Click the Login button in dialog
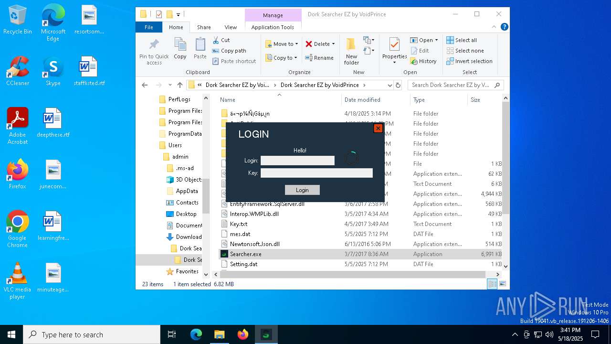Image resolution: width=611 pixels, height=344 pixels. click(x=302, y=190)
